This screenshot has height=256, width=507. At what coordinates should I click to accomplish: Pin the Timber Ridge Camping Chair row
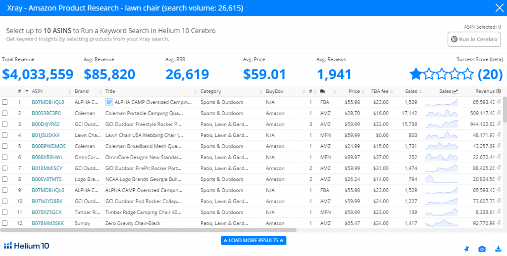coord(499,212)
